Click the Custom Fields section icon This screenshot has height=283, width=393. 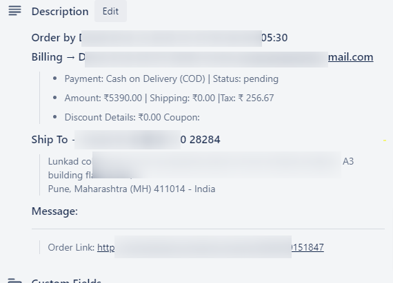pyautogui.click(x=14, y=280)
